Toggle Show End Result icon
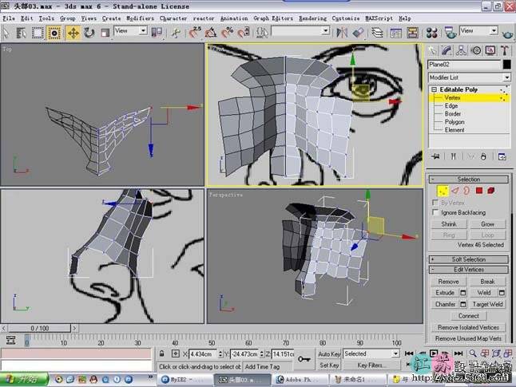Image resolution: width=516 pixels, height=387 pixels. (453, 156)
